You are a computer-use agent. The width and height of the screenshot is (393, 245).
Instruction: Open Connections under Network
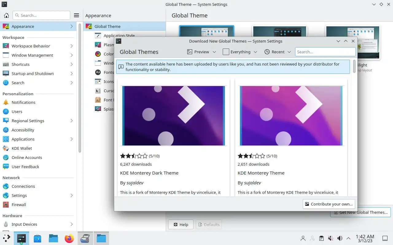38,186
